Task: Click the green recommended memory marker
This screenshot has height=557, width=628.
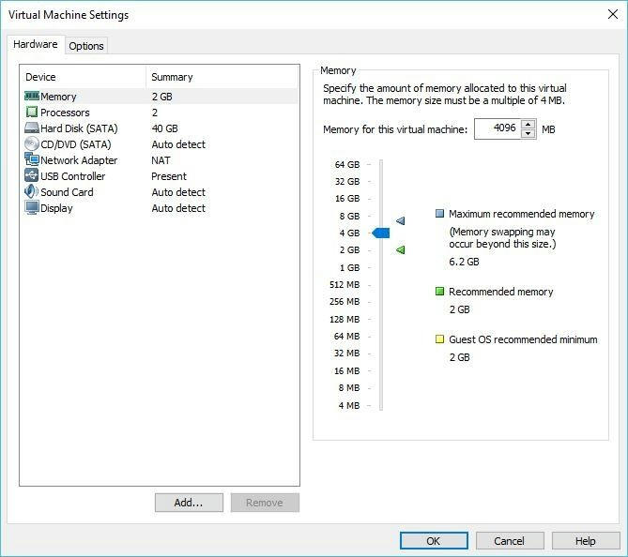Action: pyautogui.click(x=400, y=250)
